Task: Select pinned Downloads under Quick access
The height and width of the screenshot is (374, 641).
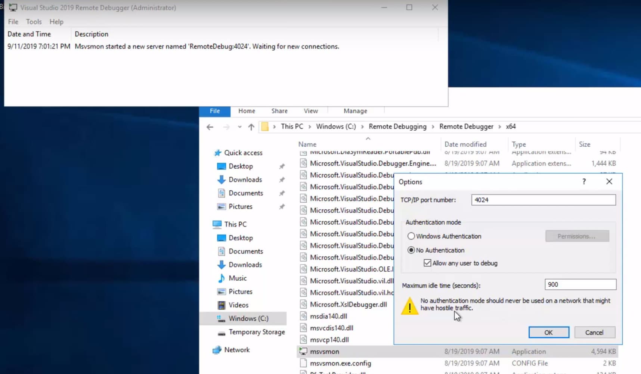Action: [245, 180]
